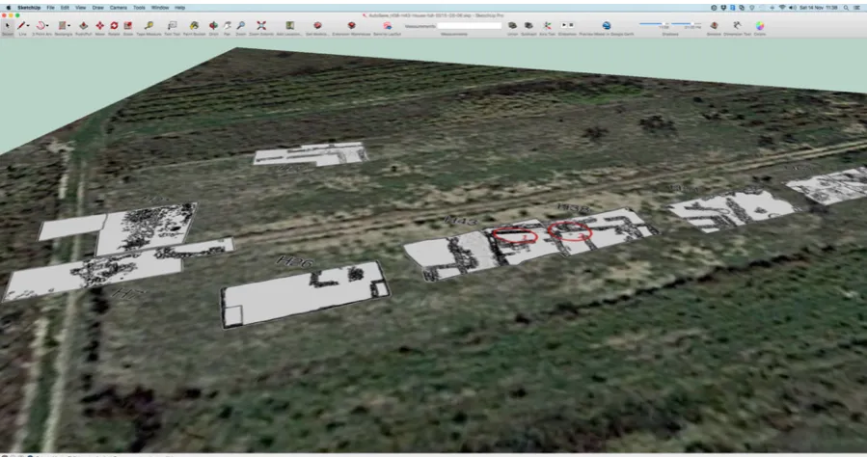Open the Window menu

[x=160, y=8]
